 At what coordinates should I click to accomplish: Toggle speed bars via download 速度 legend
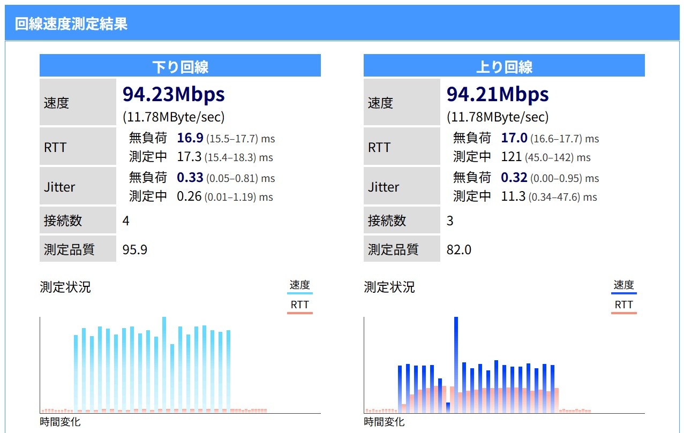tap(300, 284)
